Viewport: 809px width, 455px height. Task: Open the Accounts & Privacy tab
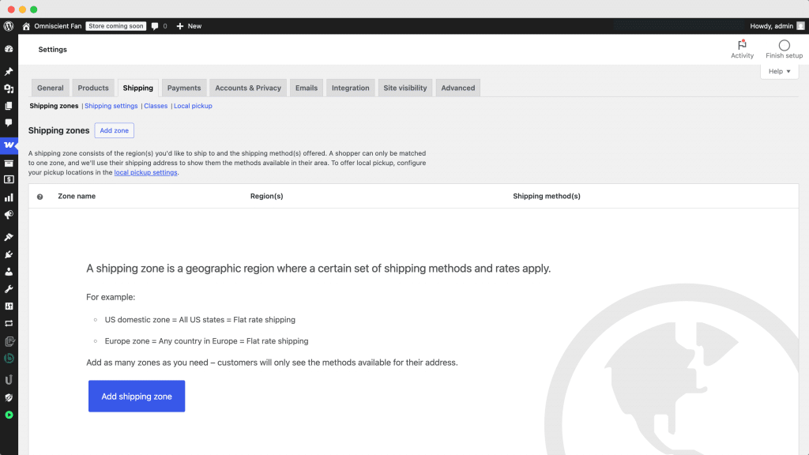[248, 88]
